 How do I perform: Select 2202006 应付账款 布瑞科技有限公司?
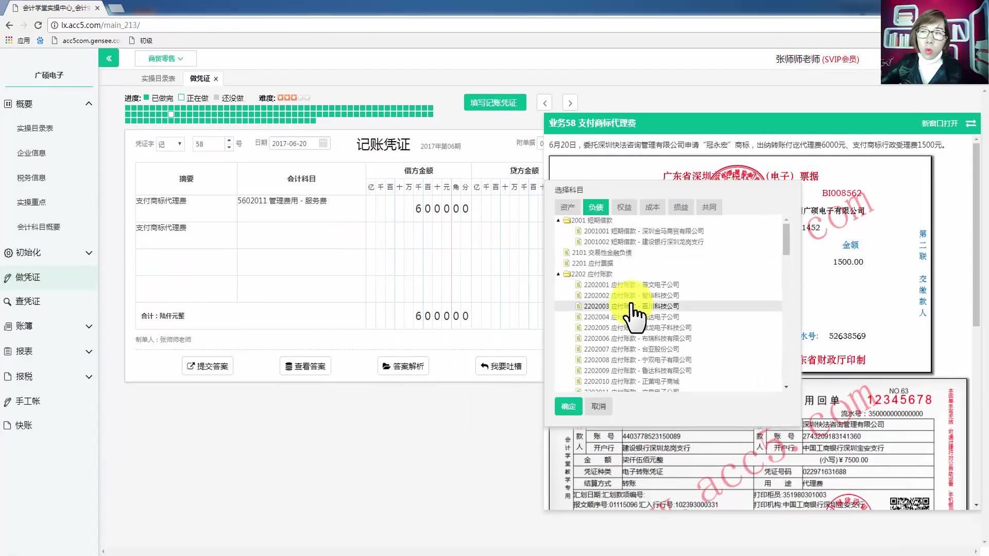[637, 338]
